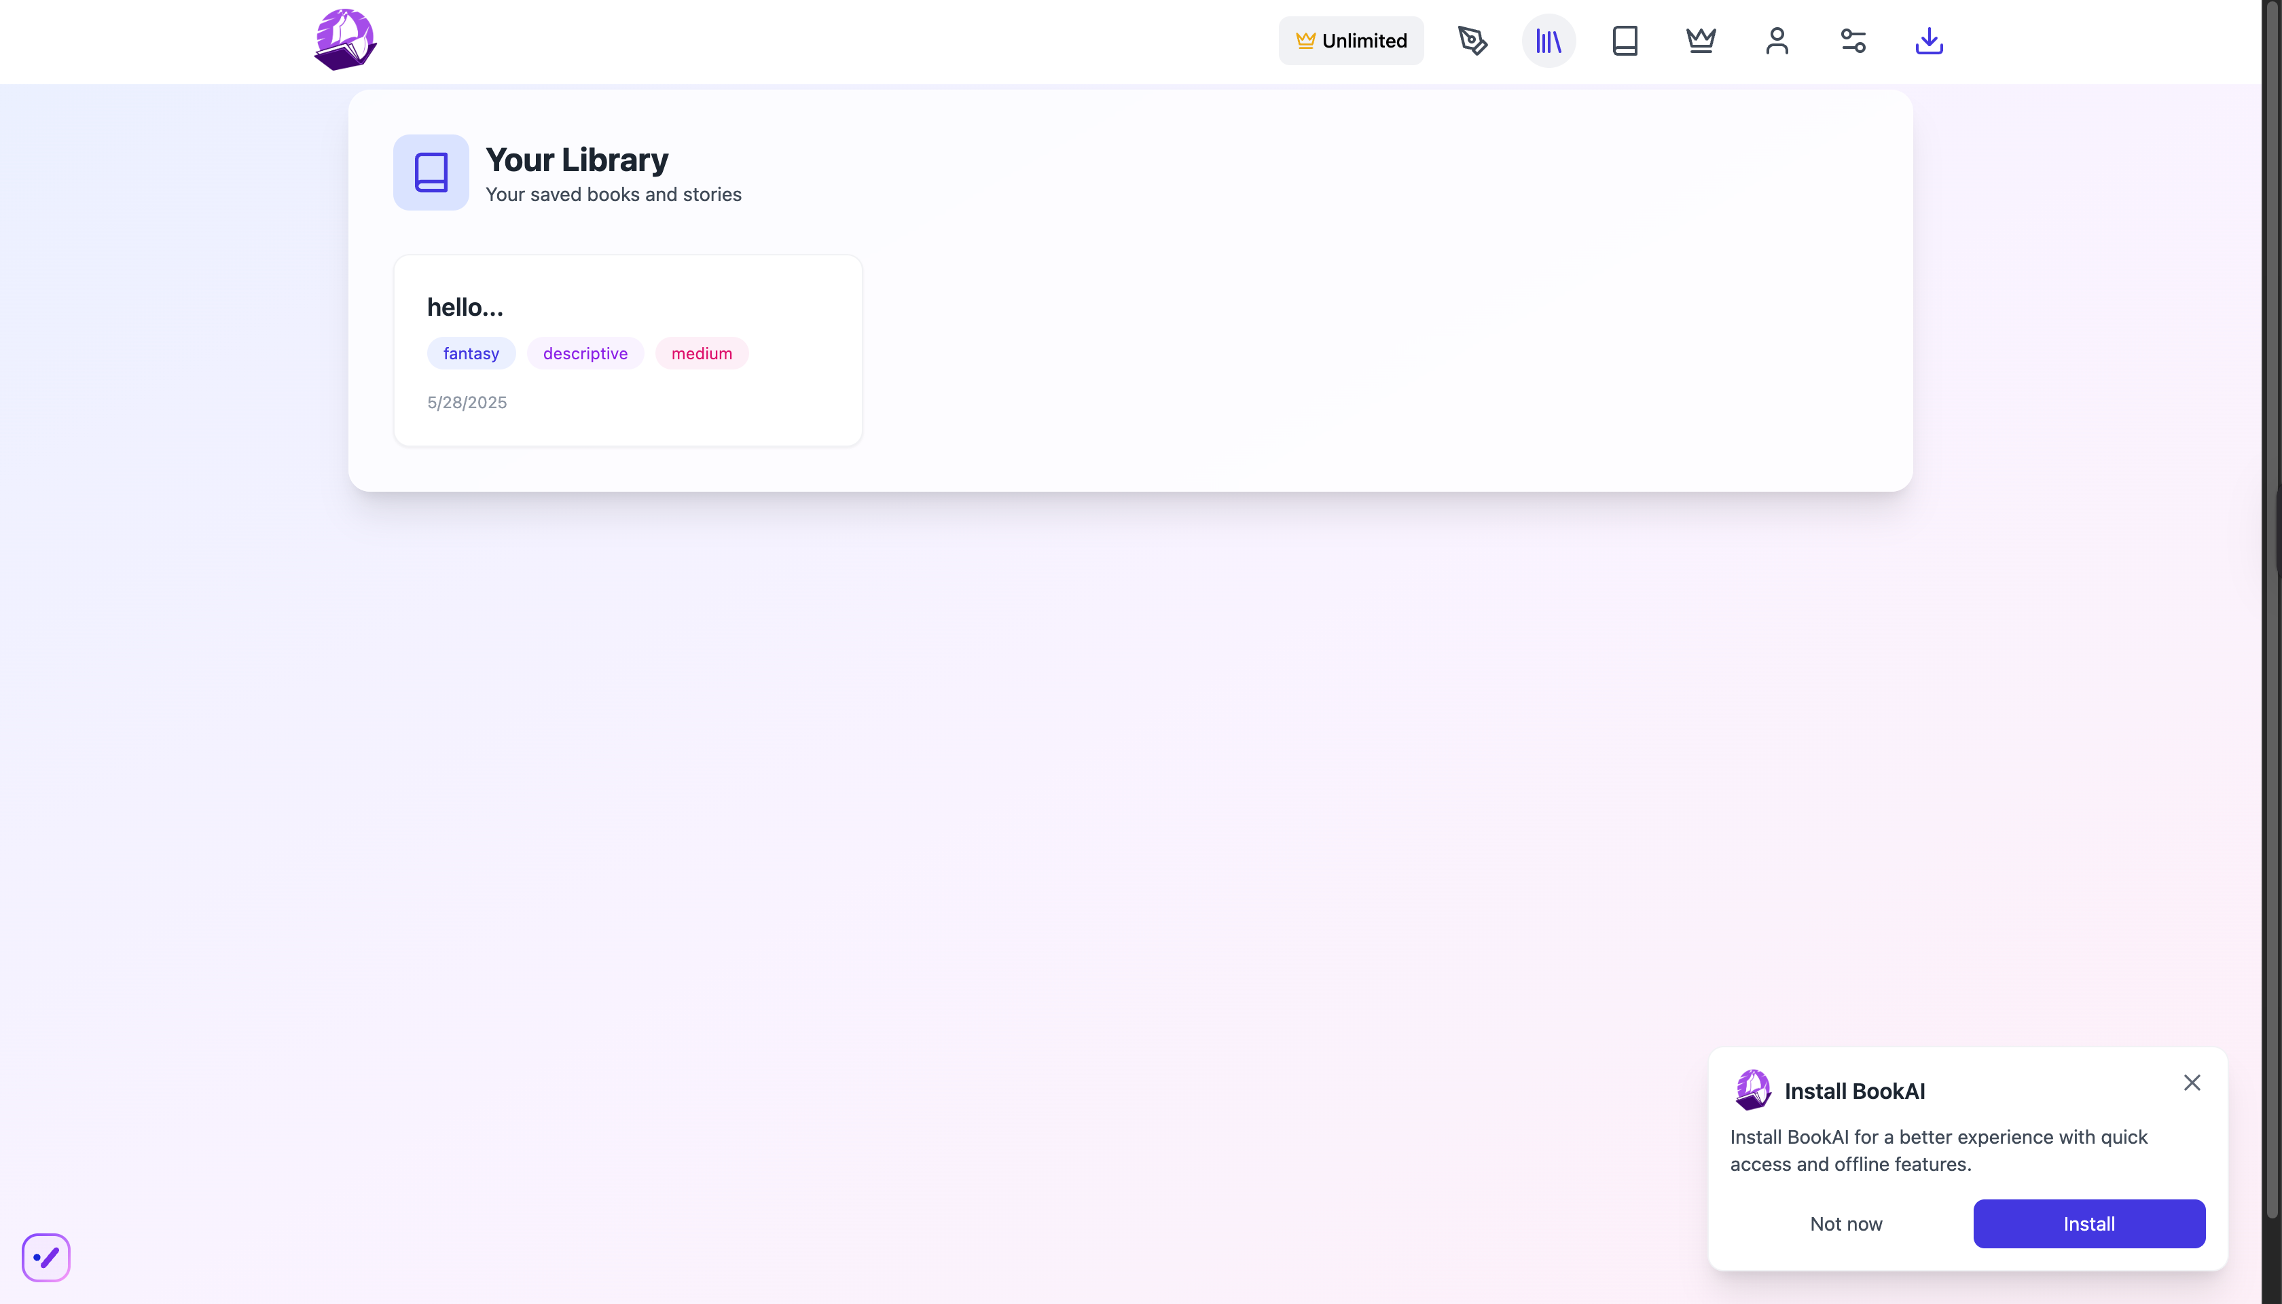The height and width of the screenshot is (1304, 2282).
Task: Open the user profile icon
Action: coord(1777,40)
